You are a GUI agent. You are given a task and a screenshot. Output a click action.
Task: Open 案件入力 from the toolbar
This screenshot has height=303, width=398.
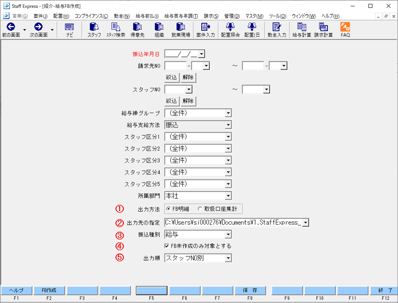pyautogui.click(x=205, y=30)
